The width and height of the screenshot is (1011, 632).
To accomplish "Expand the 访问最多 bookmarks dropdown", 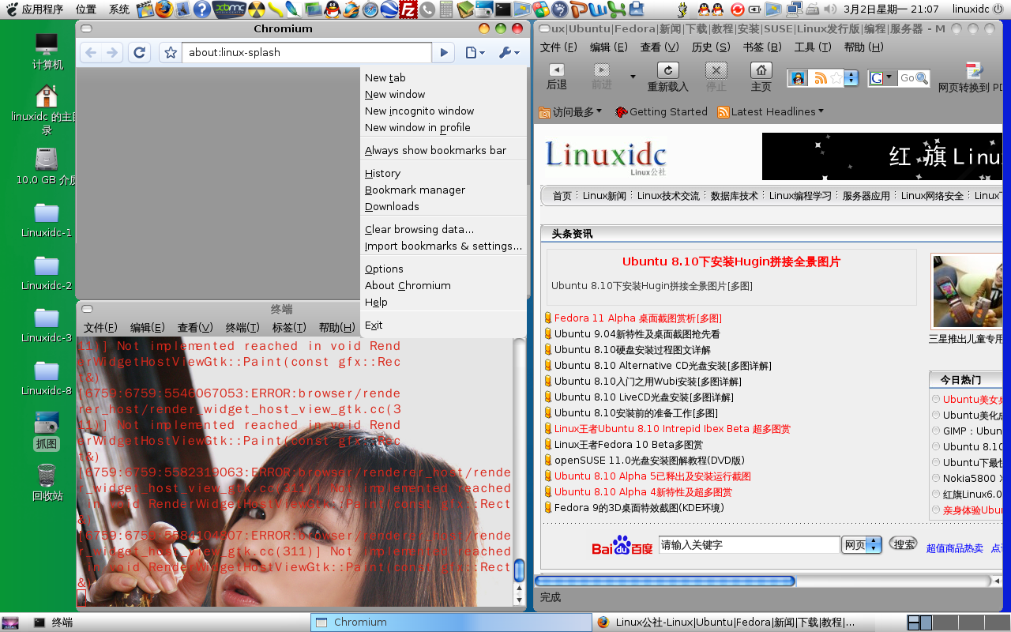I will coord(570,111).
